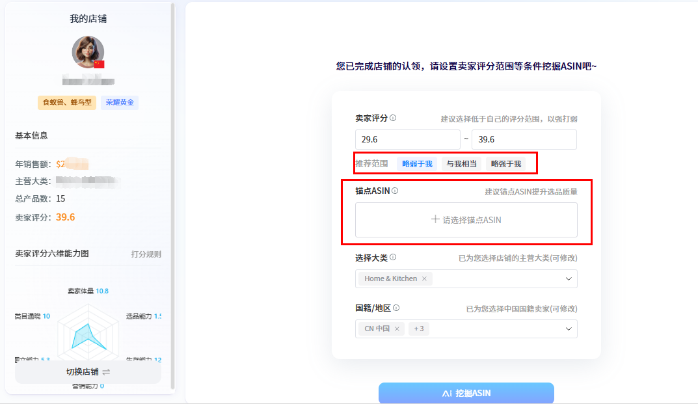The width and height of the screenshot is (698, 404).
Task: Expand the +3 hidden country tags
Action: [417, 329]
